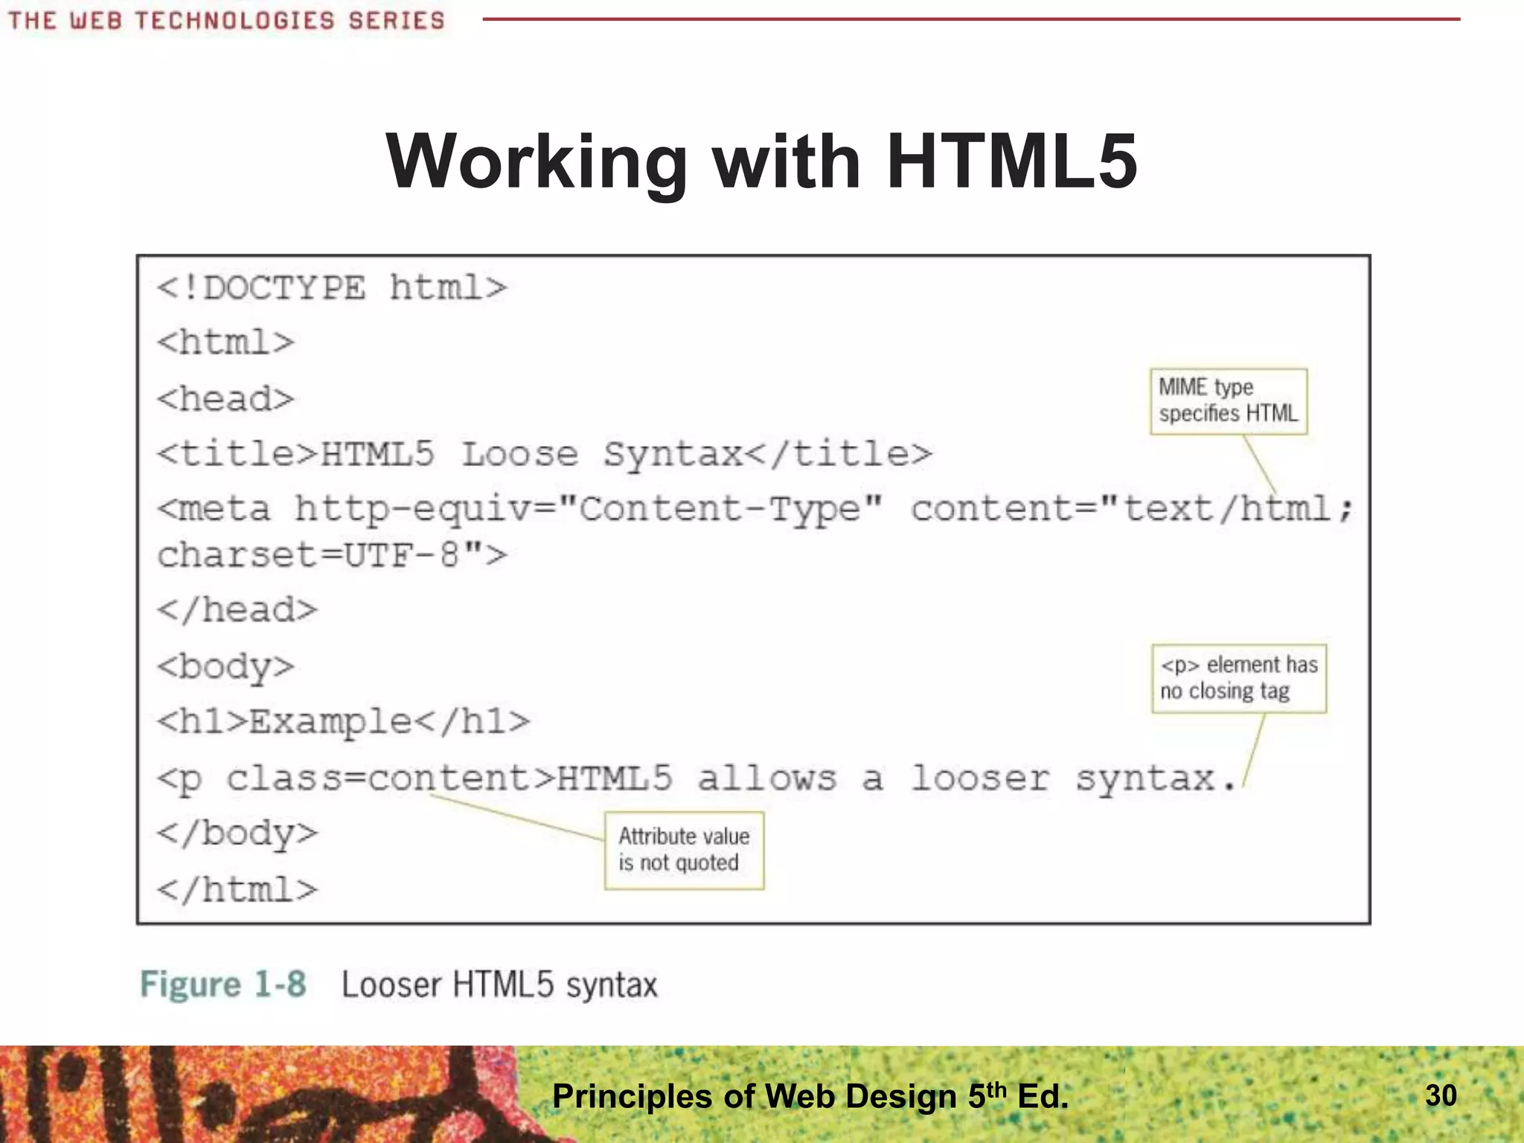
Task: Click the "<p class=content>" paragraph code line
Action: point(697,779)
